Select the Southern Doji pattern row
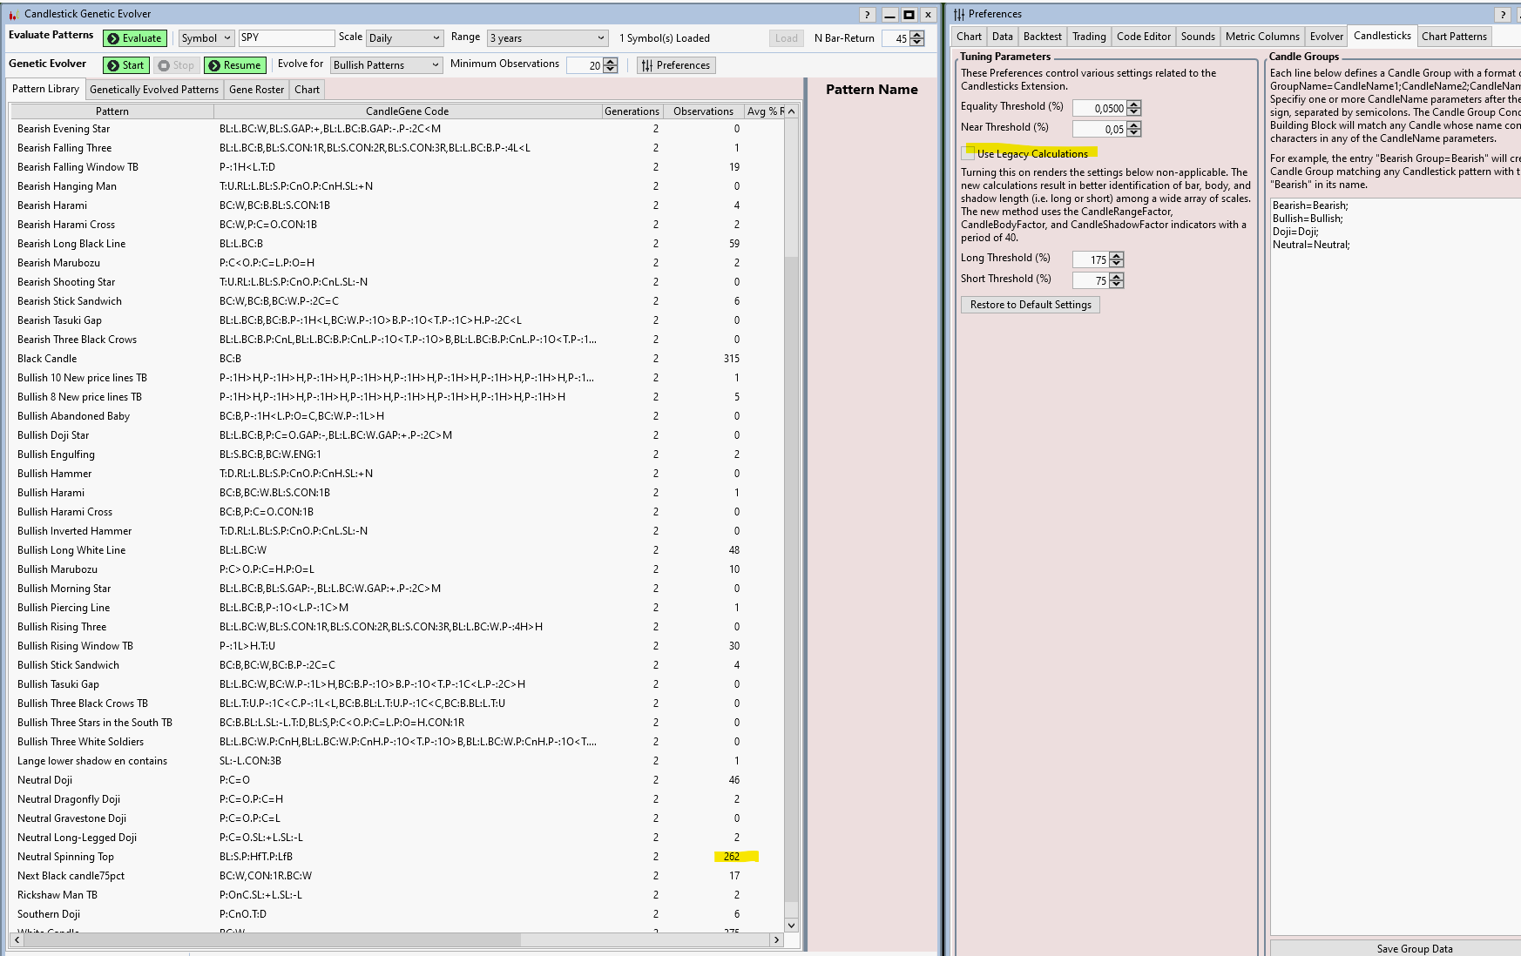This screenshot has height=956, width=1521. point(396,914)
